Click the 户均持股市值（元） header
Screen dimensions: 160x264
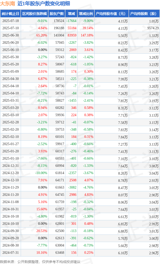point(112,14)
